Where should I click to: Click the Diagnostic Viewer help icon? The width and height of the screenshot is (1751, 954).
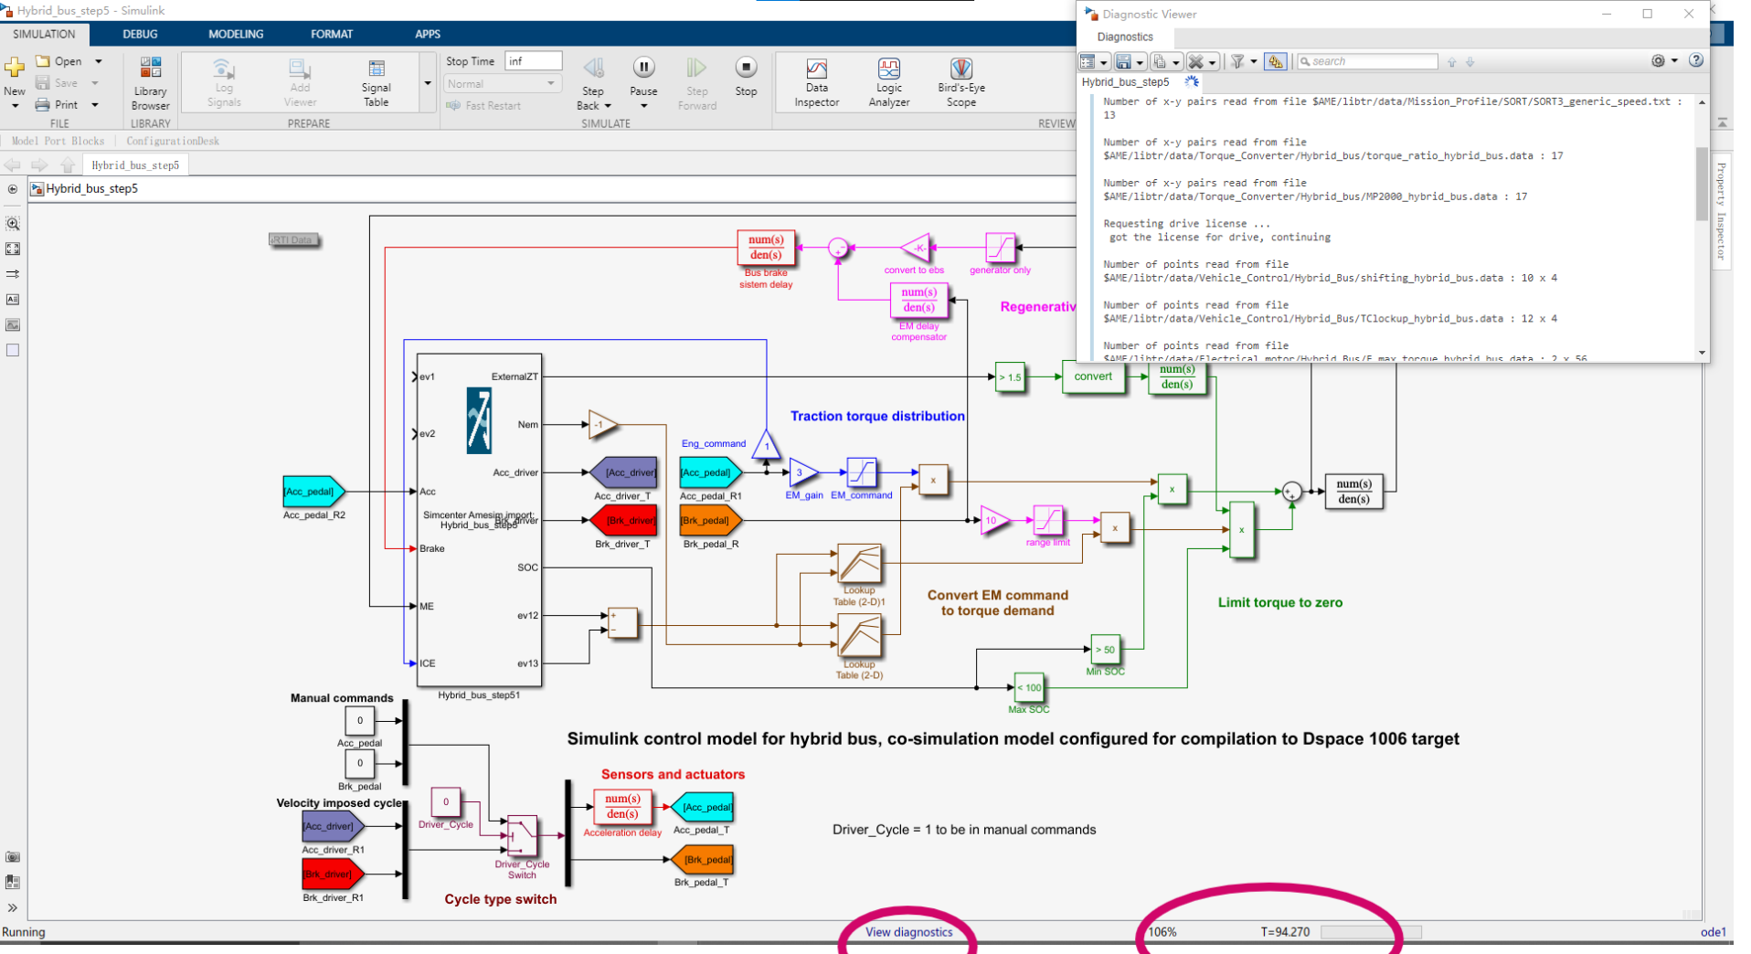pos(1696,60)
